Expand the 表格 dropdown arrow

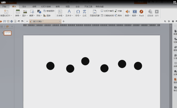[20, 15]
